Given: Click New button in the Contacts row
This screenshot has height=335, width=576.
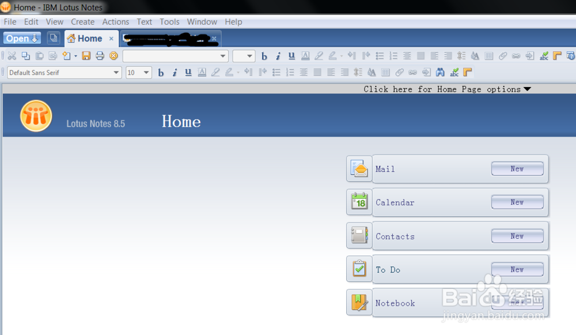Looking at the screenshot, I should tap(517, 236).
